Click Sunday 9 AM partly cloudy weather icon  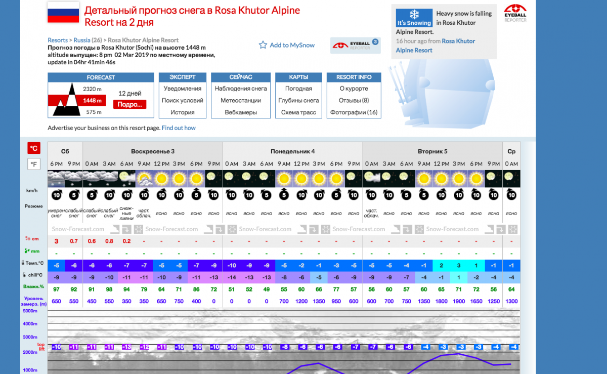tap(144, 179)
